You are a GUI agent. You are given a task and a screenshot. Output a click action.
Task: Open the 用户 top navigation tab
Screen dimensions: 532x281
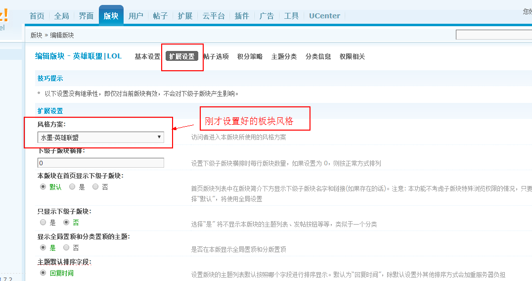coord(135,16)
